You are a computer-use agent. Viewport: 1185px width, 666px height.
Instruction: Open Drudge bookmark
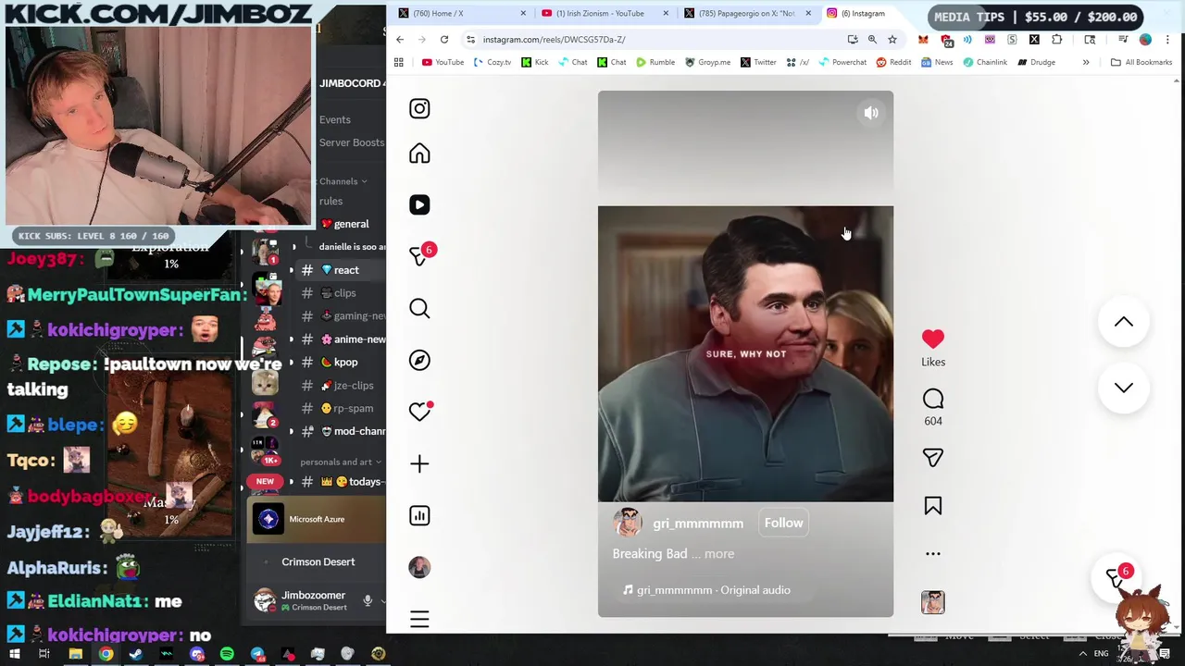pos(1036,62)
